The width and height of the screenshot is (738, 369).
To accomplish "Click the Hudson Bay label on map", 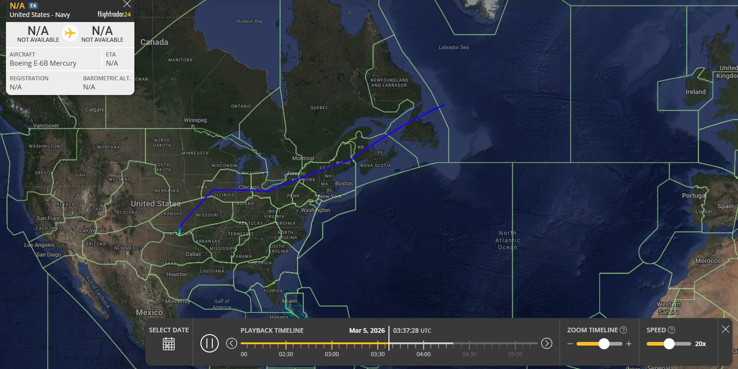I will [250, 21].
